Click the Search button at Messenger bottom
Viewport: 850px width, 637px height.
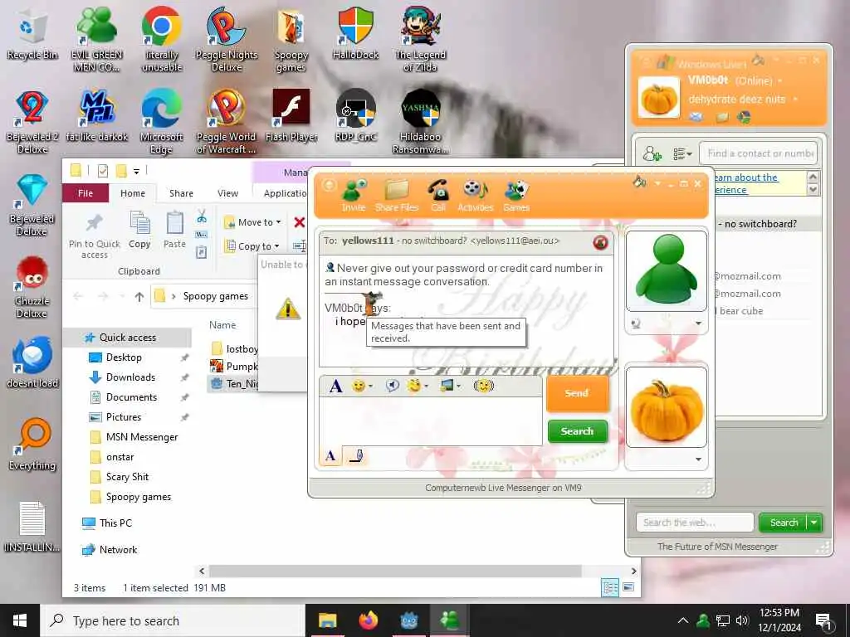pyautogui.click(x=784, y=523)
